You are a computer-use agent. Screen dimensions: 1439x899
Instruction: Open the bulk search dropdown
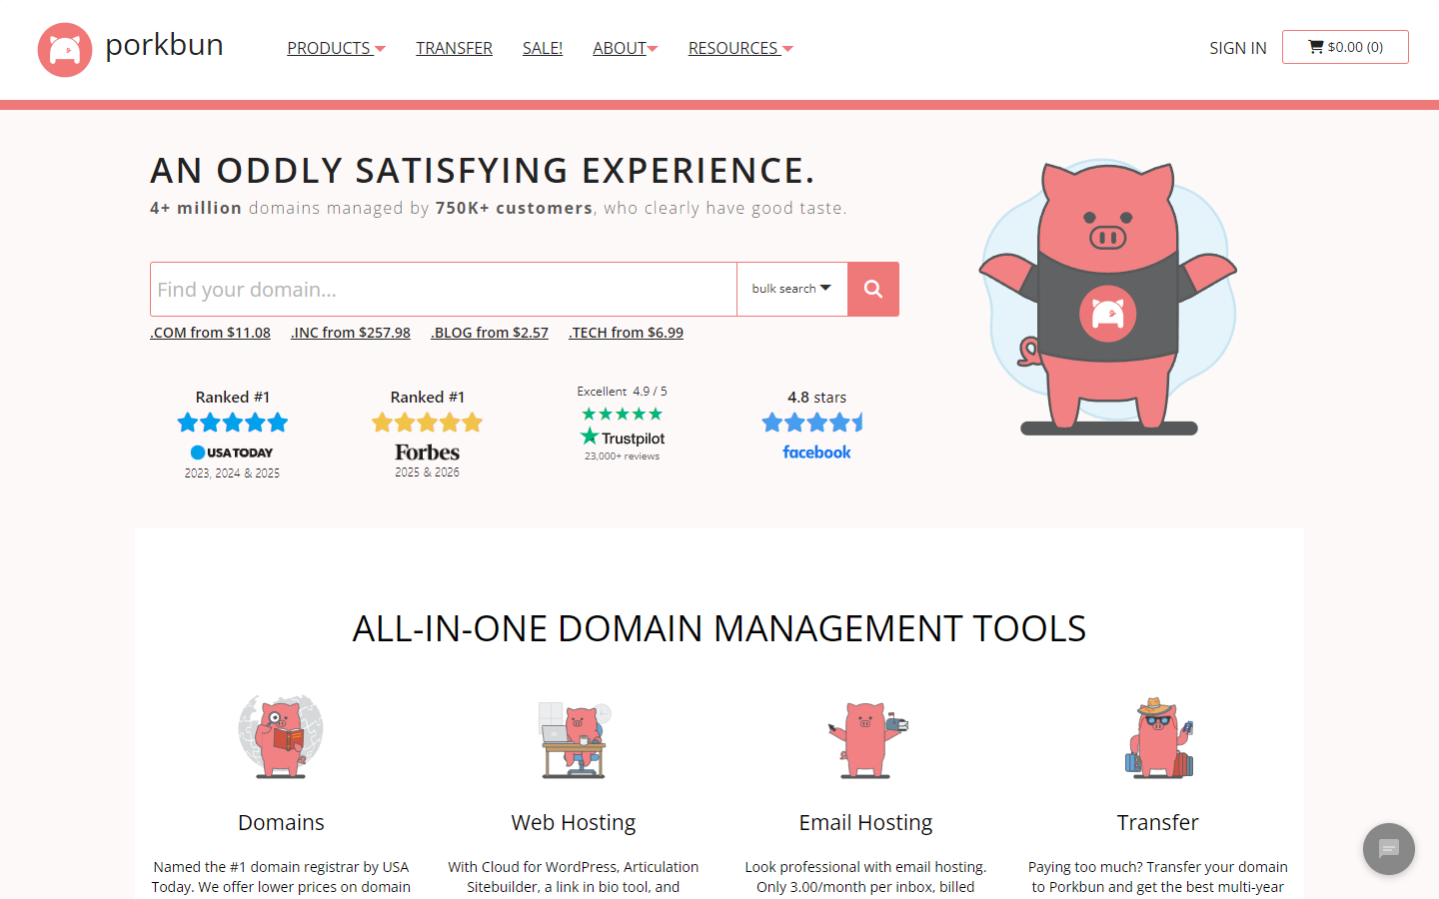tap(791, 289)
